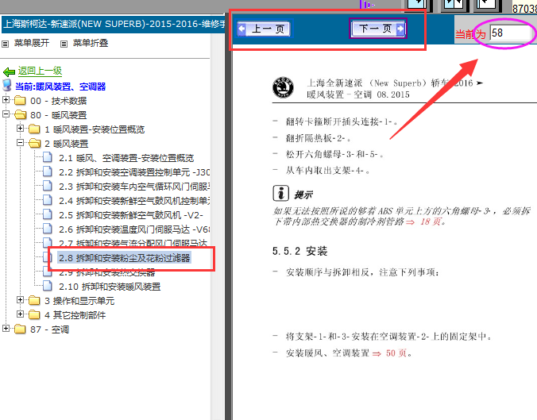Choose 菜单折叠 to collapse all menus
This screenshot has height=420, width=537.
click(91, 43)
